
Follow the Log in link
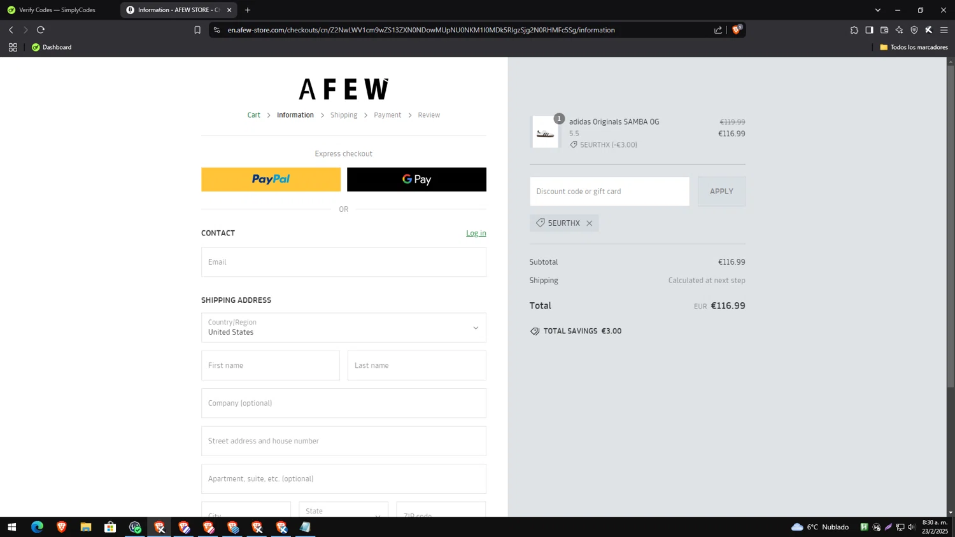point(476,234)
